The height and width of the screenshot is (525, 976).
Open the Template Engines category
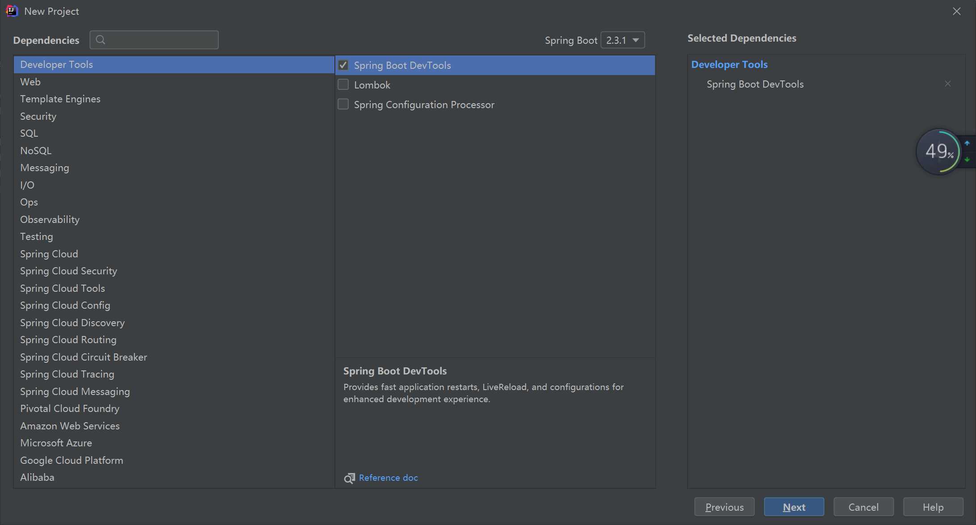point(174,99)
